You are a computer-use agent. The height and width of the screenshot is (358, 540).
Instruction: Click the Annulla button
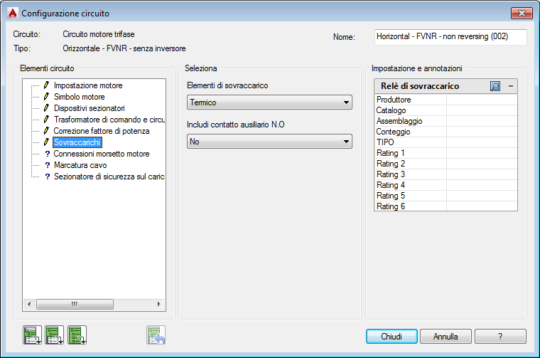(x=445, y=336)
